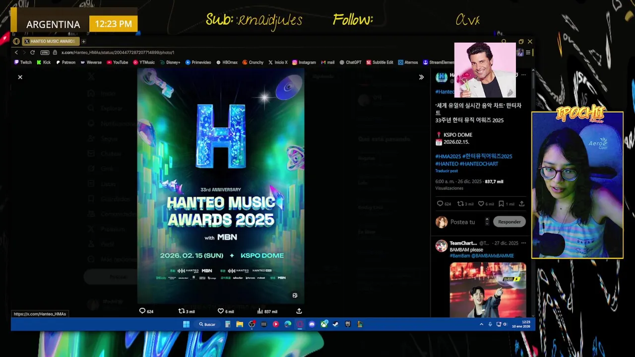Open the Crunchy bookmark
Image resolution: width=635 pixels, height=357 pixels.
click(253, 62)
